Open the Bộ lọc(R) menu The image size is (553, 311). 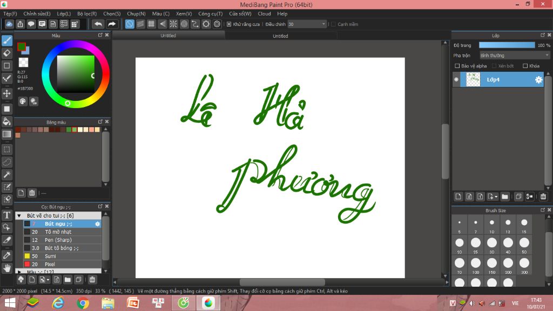click(x=87, y=13)
